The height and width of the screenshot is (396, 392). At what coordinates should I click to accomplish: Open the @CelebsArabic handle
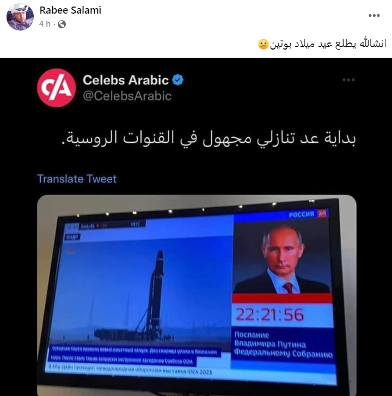[127, 96]
